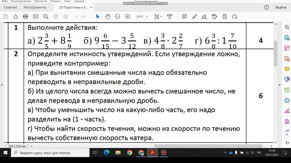
Task: Show hidden tray icons chevron
Action: [225, 153]
